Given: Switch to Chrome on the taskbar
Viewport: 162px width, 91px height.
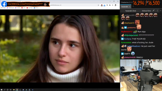Looking at the screenshot, I should 17,90.
